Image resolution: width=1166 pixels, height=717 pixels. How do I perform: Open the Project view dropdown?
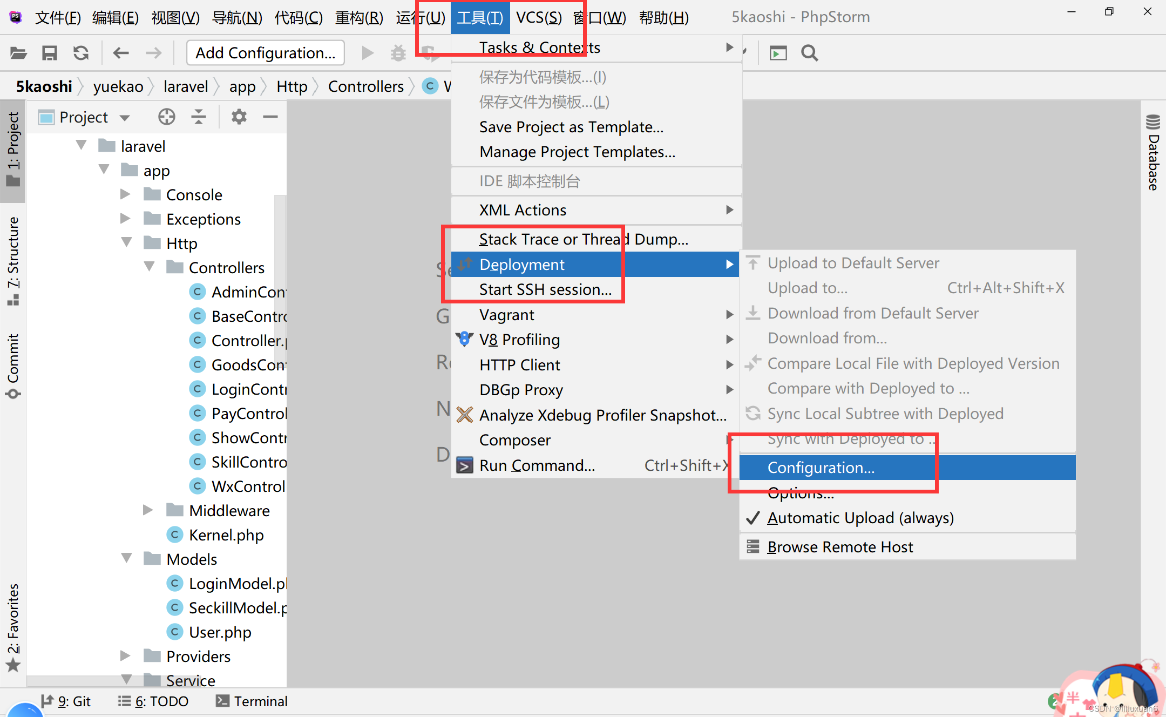coord(125,117)
